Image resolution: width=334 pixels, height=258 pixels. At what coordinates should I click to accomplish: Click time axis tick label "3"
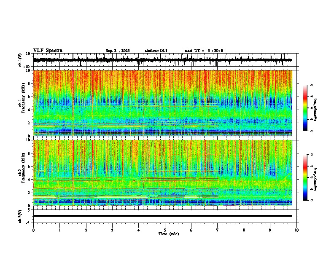click(x=112, y=230)
